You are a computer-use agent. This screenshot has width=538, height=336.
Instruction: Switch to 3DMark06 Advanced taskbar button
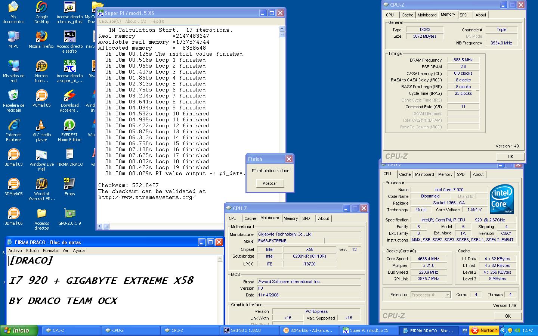(309, 330)
